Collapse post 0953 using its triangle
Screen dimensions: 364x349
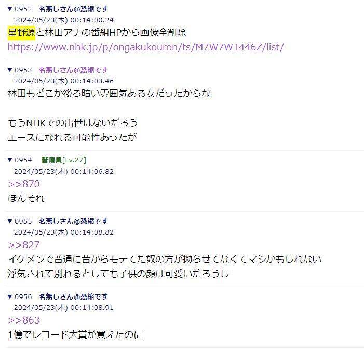[x=10, y=70]
